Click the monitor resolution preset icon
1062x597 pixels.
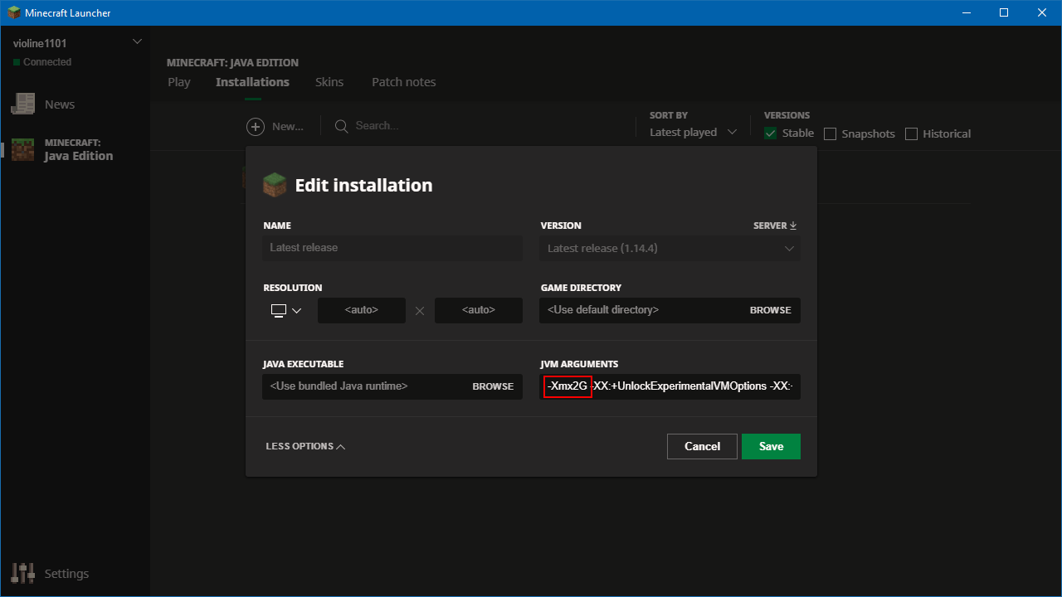279,310
